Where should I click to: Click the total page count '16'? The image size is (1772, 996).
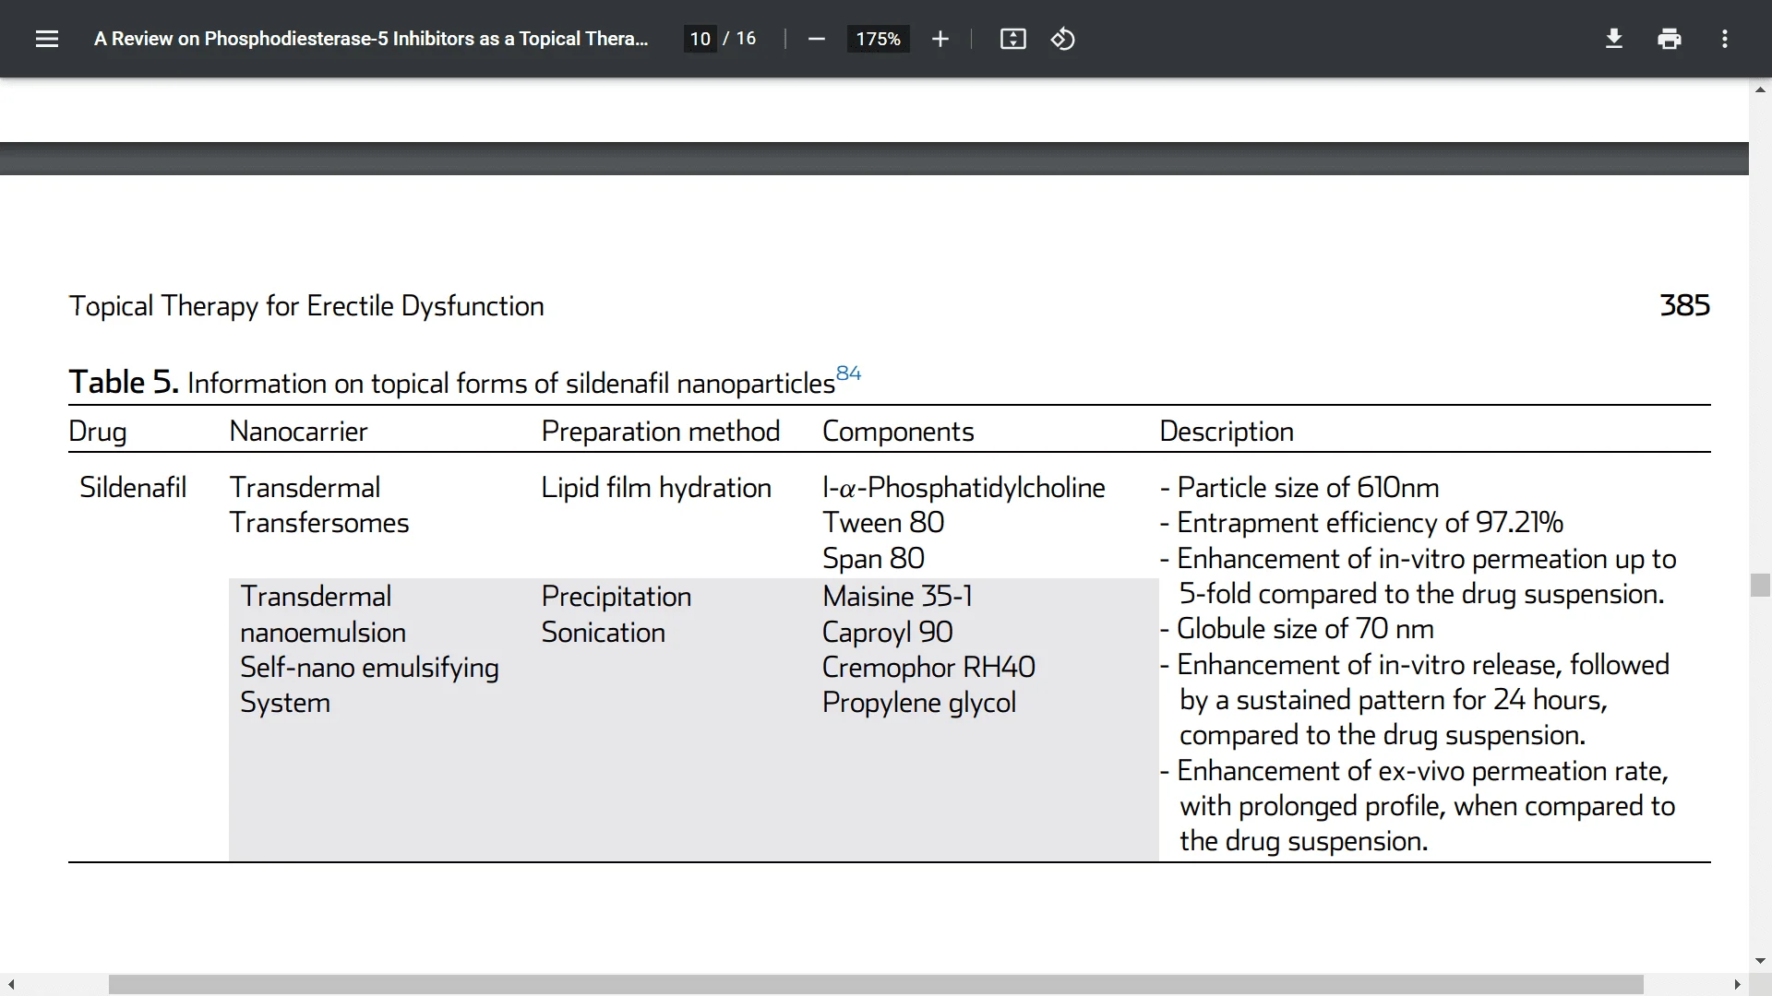[x=746, y=39]
